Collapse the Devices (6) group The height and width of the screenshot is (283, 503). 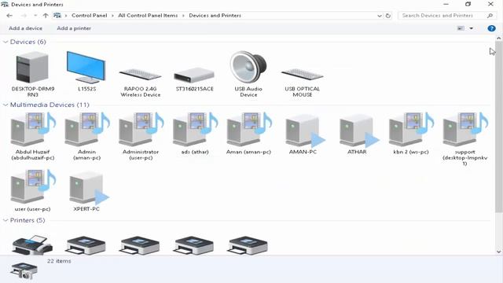[6, 42]
